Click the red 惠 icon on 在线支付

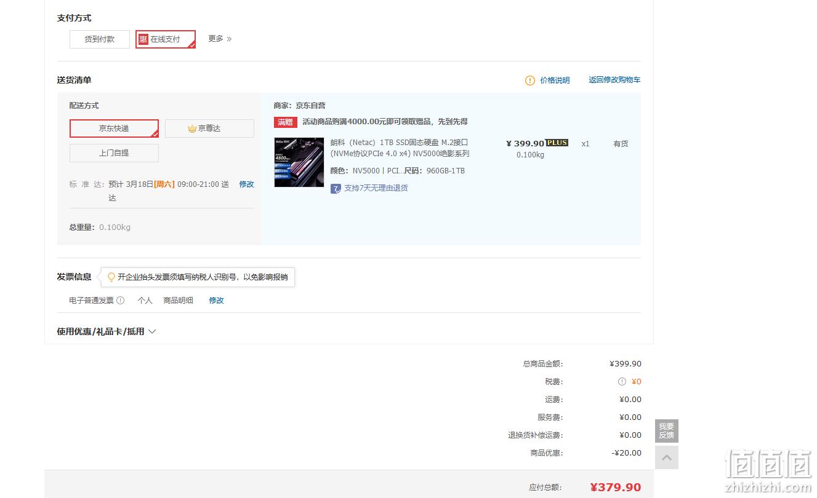143,39
